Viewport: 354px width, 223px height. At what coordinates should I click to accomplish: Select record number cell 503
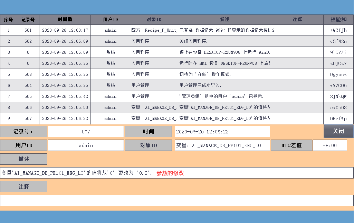(x=28, y=74)
